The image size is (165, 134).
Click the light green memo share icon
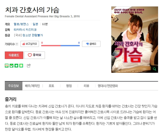(21, 66)
